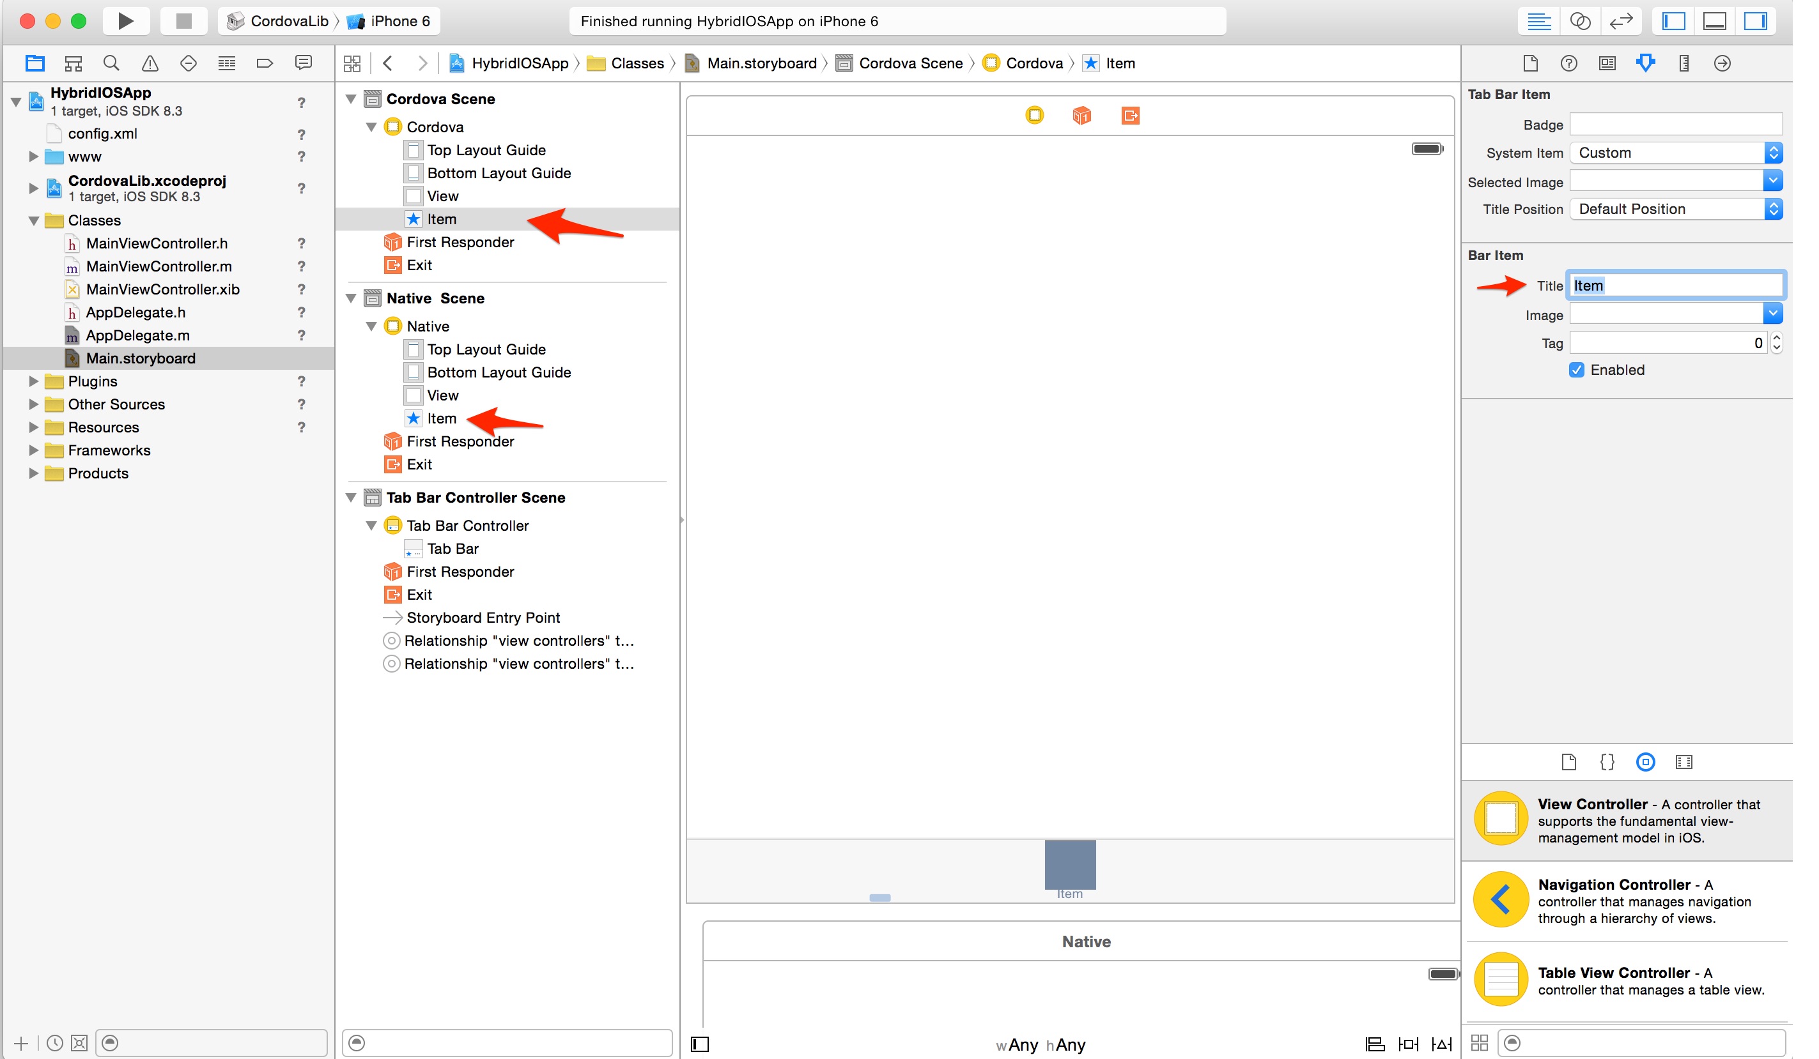Show the Code Snippet library
This screenshot has width=1819, height=1059.
[1607, 762]
